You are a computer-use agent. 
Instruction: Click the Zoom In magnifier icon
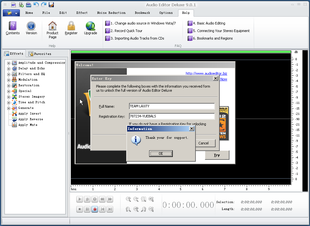pos(128,199)
